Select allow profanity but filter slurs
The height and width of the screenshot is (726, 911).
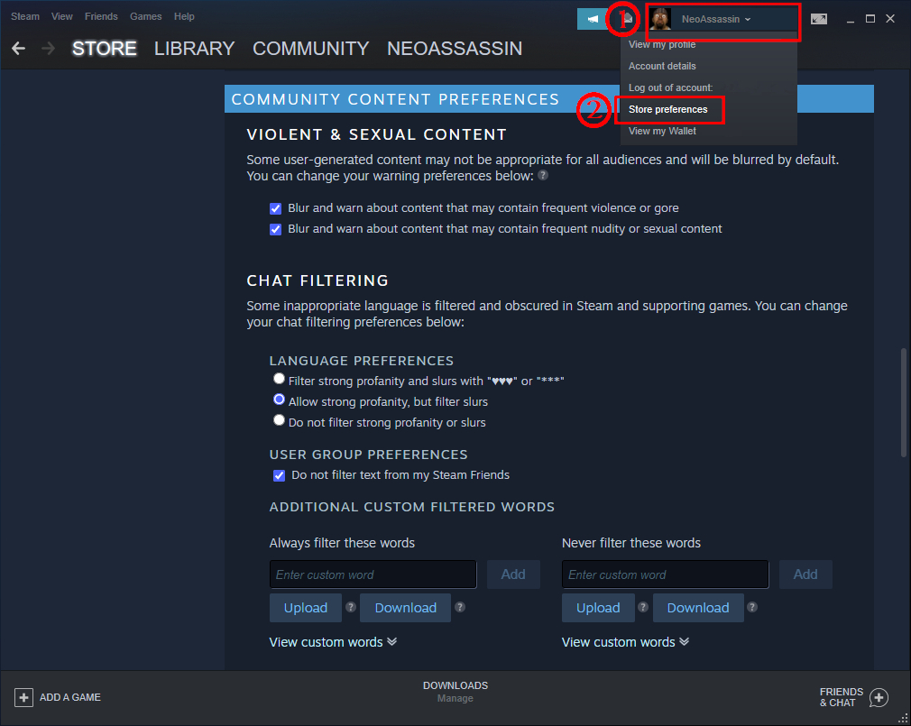click(x=279, y=400)
